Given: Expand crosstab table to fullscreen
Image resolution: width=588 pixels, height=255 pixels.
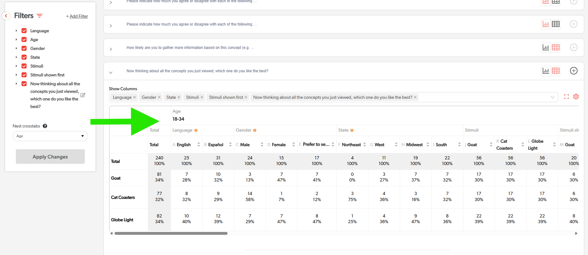Looking at the screenshot, I should tap(566, 97).
